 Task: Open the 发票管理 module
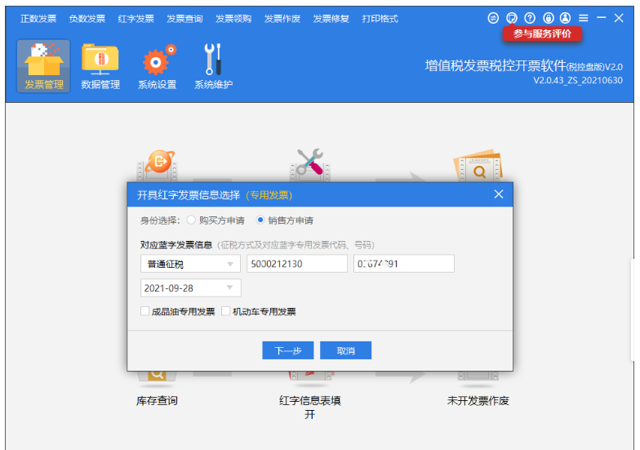[44, 66]
